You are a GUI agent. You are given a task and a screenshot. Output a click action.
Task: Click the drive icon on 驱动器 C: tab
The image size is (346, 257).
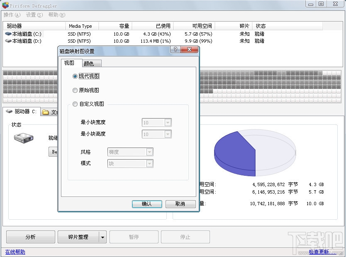[8, 112]
